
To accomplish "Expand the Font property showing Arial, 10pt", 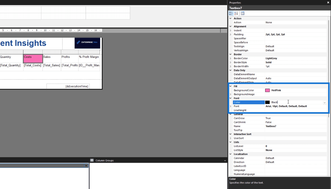I will click(230, 106).
